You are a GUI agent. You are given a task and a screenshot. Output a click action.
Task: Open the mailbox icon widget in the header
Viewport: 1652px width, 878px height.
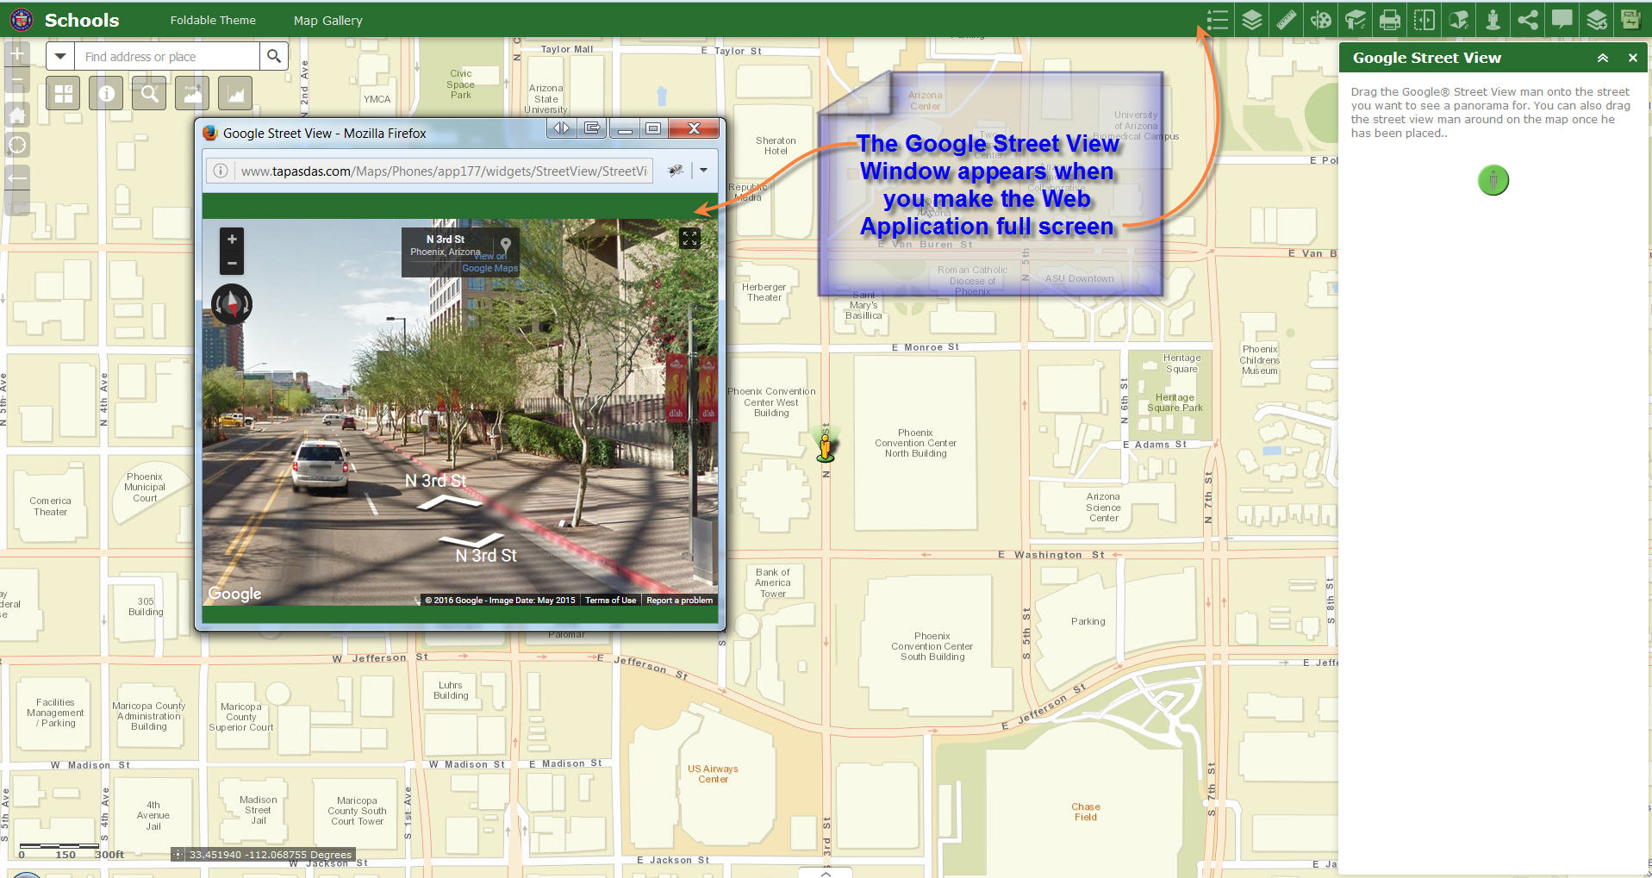point(1459,20)
